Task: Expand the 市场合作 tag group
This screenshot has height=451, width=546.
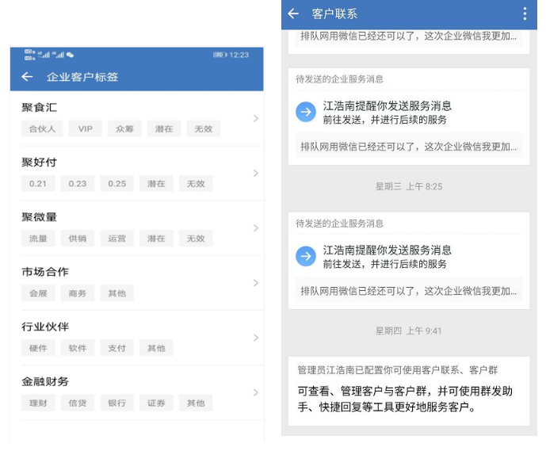Action: click(255, 283)
